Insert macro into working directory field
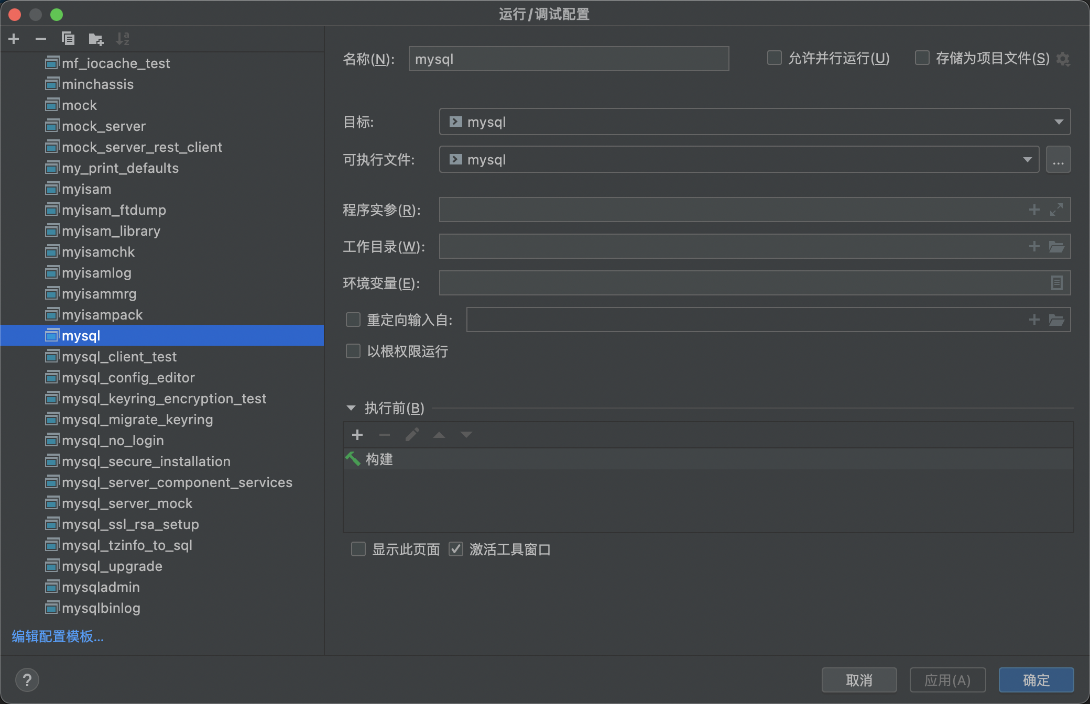 [1034, 247]
